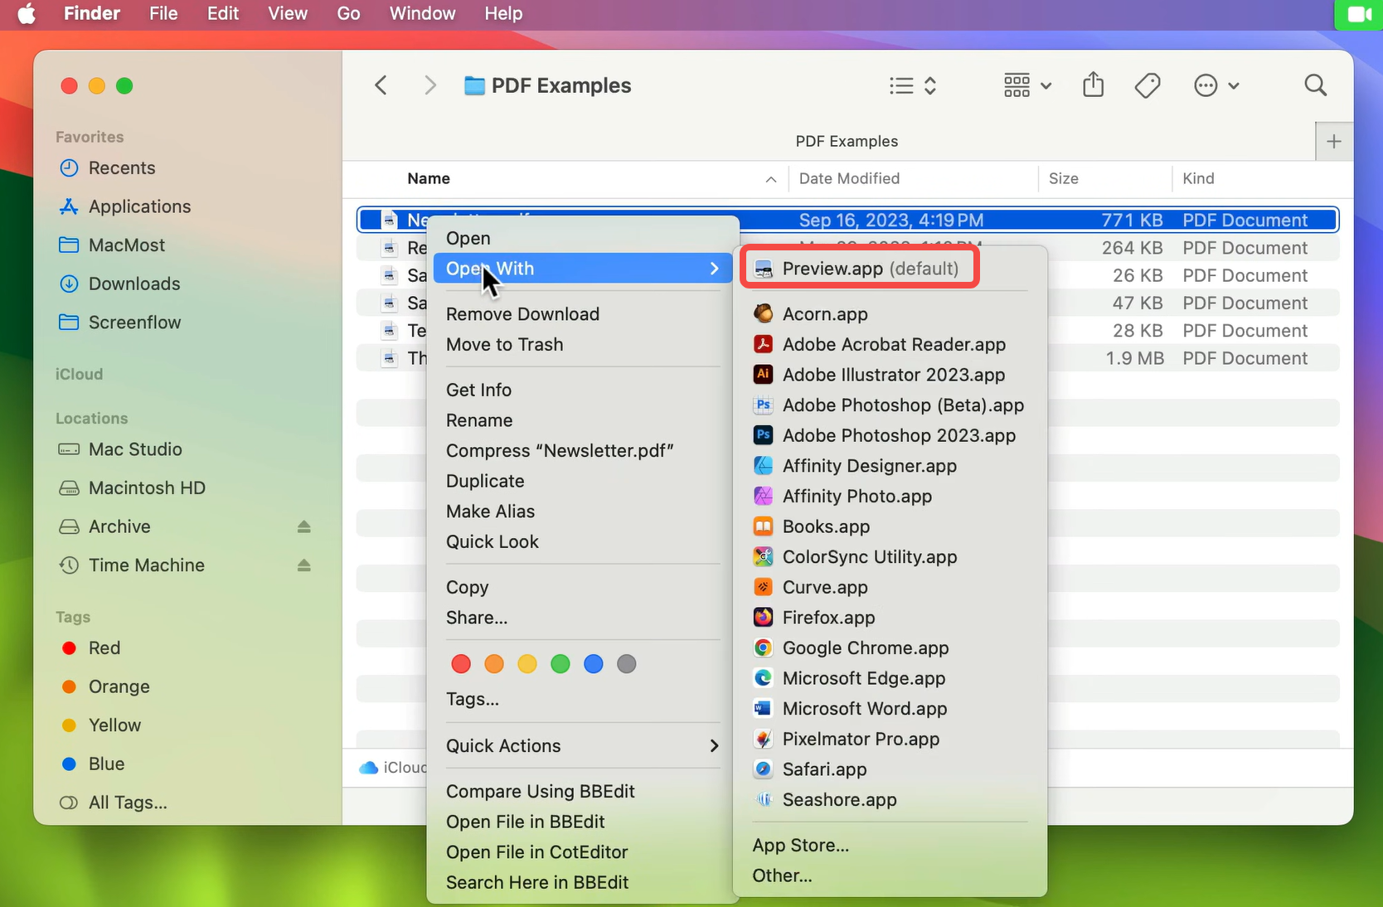Screen dimensions: 1383x907
Task: Click the ColorSync Utility icon
Action: click(x=763, y=557)
